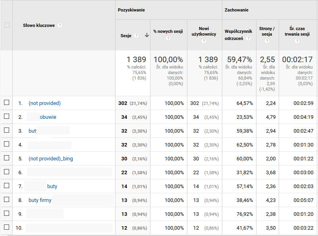Check the checkbox for buty firmy
The width and height of the screenshot is (318, 236).
[6, 200]
